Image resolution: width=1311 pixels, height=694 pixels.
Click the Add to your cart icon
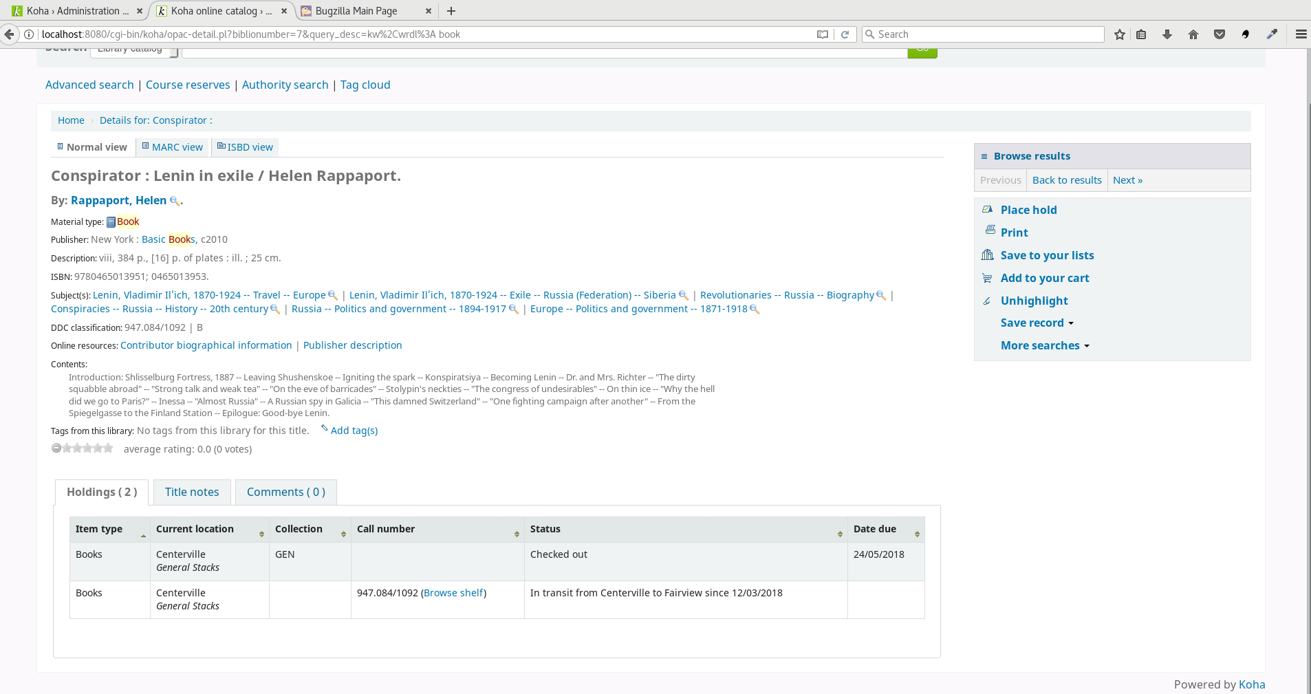point(988,278)
